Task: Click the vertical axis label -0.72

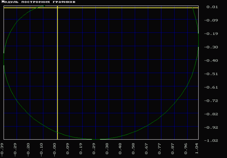Action: point(211,101)
